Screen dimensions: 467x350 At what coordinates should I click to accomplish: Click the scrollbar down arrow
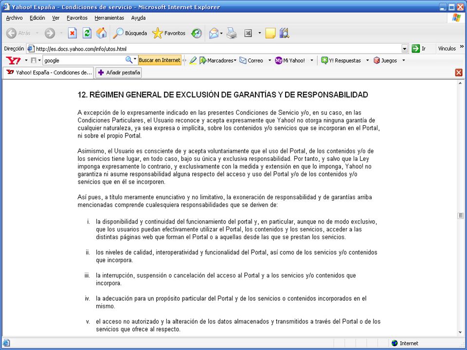click(461, 332)
